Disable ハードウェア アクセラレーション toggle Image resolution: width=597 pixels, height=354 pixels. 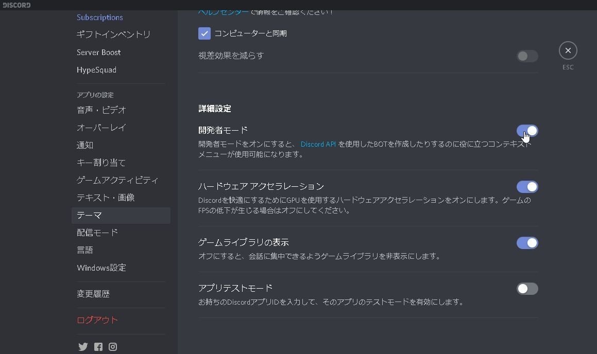pos(527,187)
